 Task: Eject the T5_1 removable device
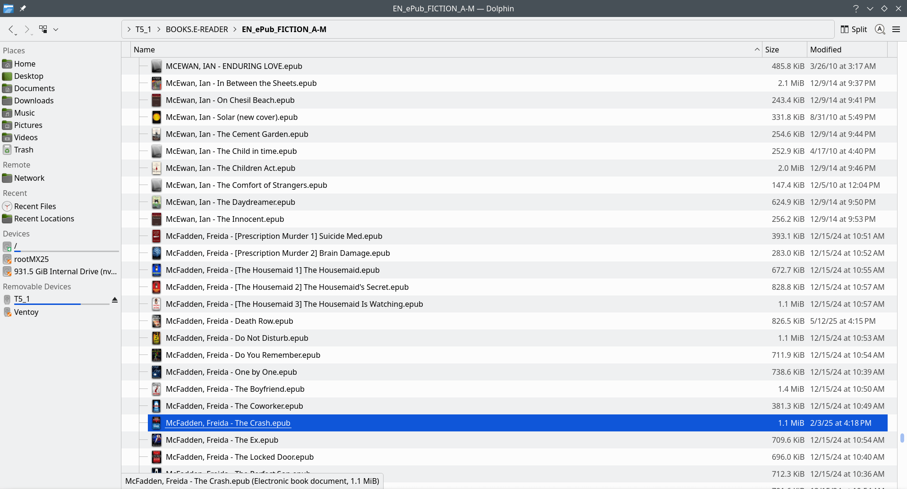coord(114,300)
